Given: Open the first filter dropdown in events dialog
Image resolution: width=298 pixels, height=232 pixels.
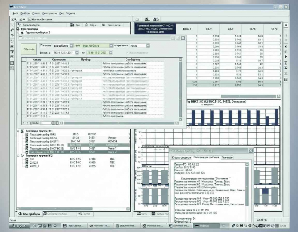Looking at the screenshot, I should pos(71,46).
